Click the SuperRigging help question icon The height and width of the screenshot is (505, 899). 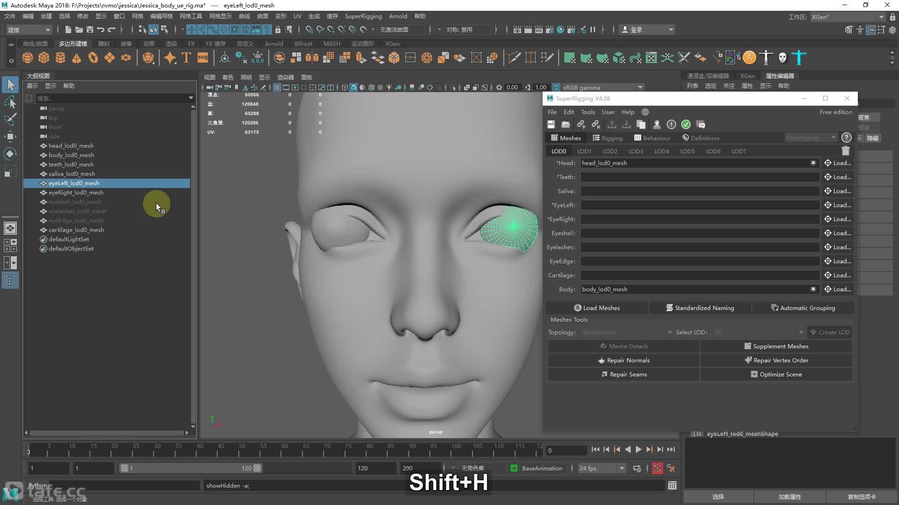coord(846,137)
